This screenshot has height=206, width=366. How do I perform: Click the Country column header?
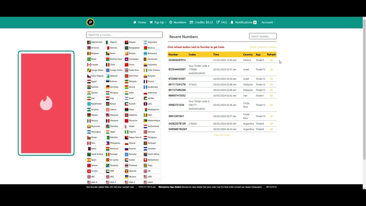click(x=248, y=55)
